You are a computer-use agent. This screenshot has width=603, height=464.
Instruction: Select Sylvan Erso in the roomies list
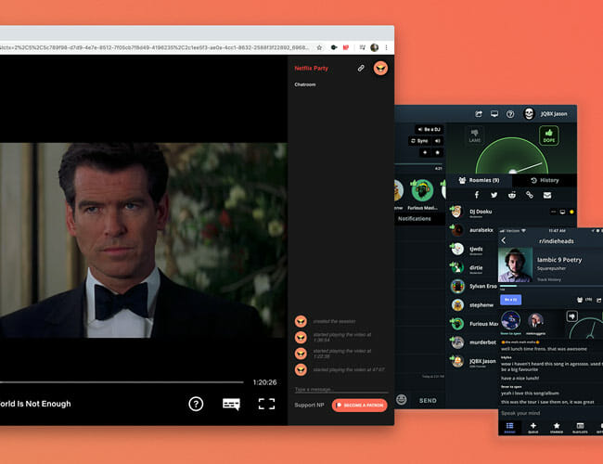473,286
